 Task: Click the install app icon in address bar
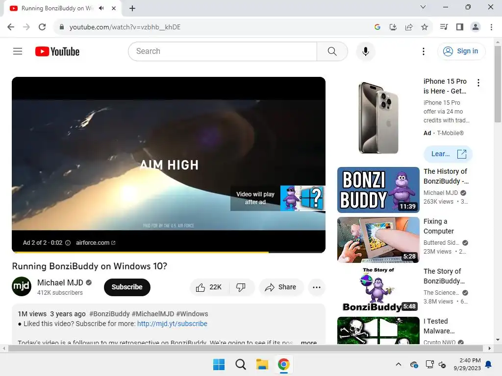click(393, 27)
